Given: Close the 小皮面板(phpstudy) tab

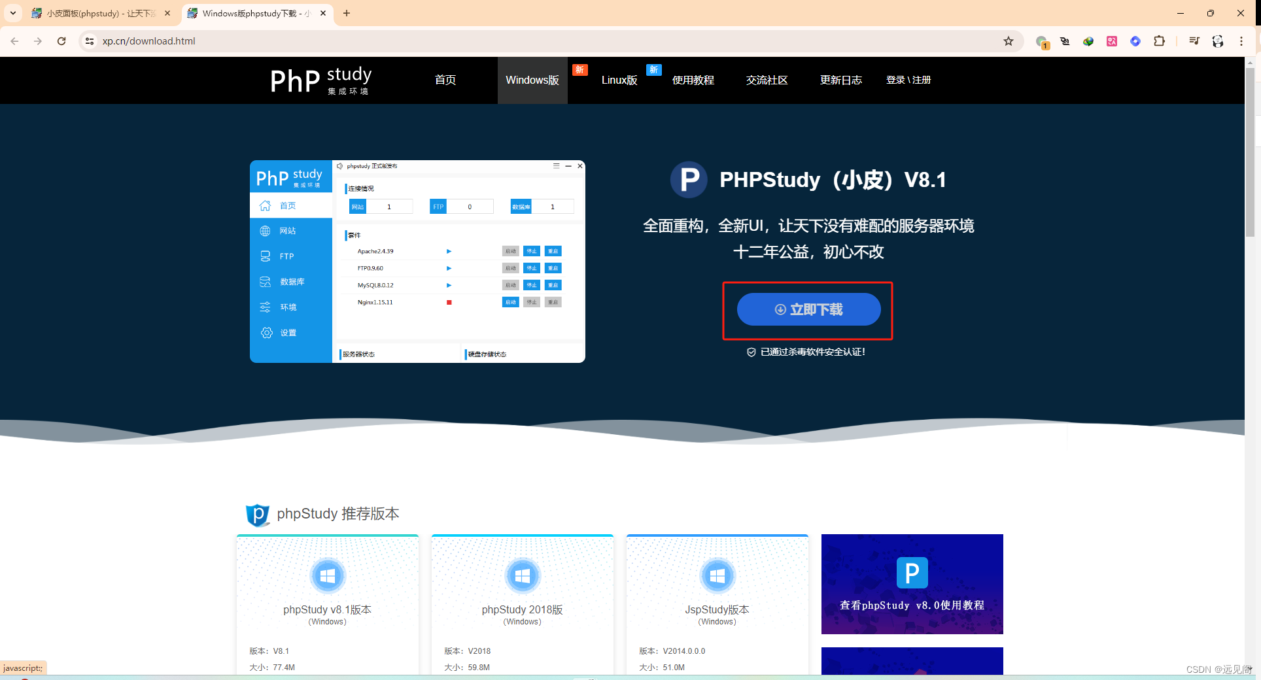Looking at the screenshot, I should pos(167,13).
